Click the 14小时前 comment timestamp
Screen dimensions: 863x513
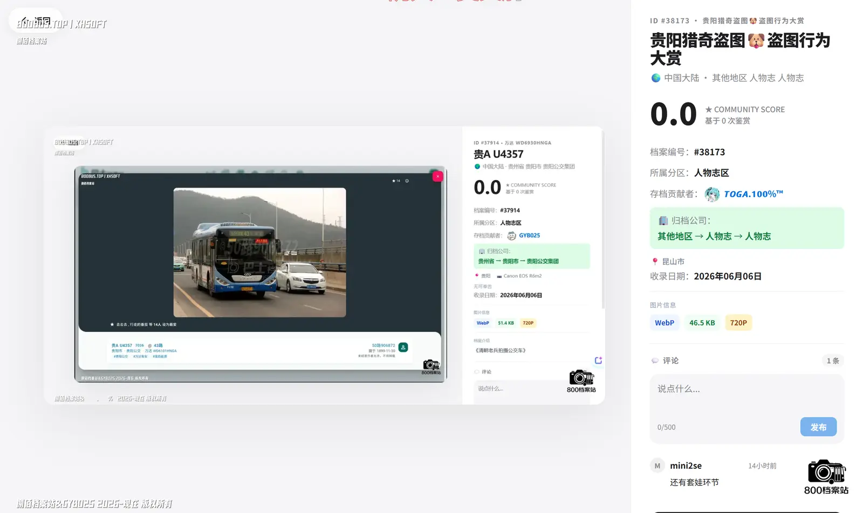tap(762, 466)
